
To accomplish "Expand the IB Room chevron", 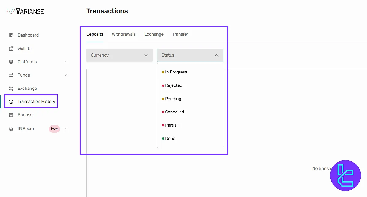I will point(65,129).
